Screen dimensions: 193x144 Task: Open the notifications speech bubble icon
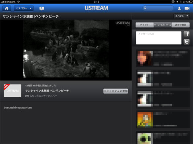click(42, 8)
